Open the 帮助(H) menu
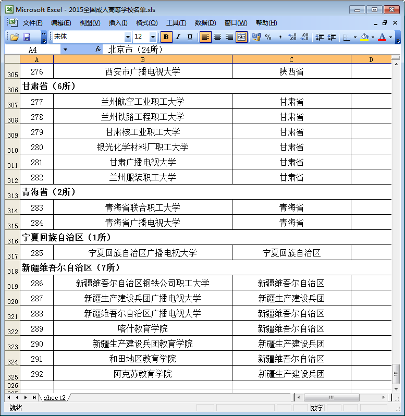The width and height of the screenshot is (405, 416). coord(266,23)
